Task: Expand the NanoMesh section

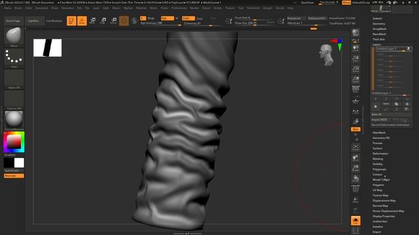Action: [x=379, y=34]
